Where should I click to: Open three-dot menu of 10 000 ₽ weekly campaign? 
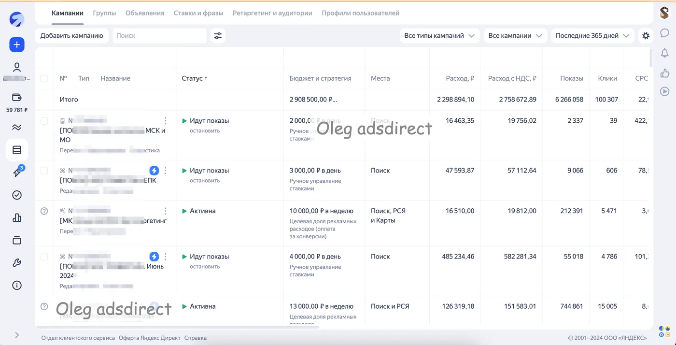tap(166, 211)
